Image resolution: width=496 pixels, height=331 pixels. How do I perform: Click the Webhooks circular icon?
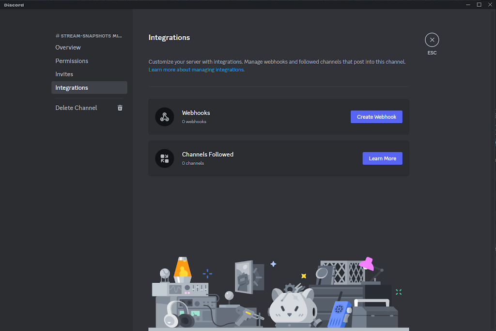pos(165,117)
